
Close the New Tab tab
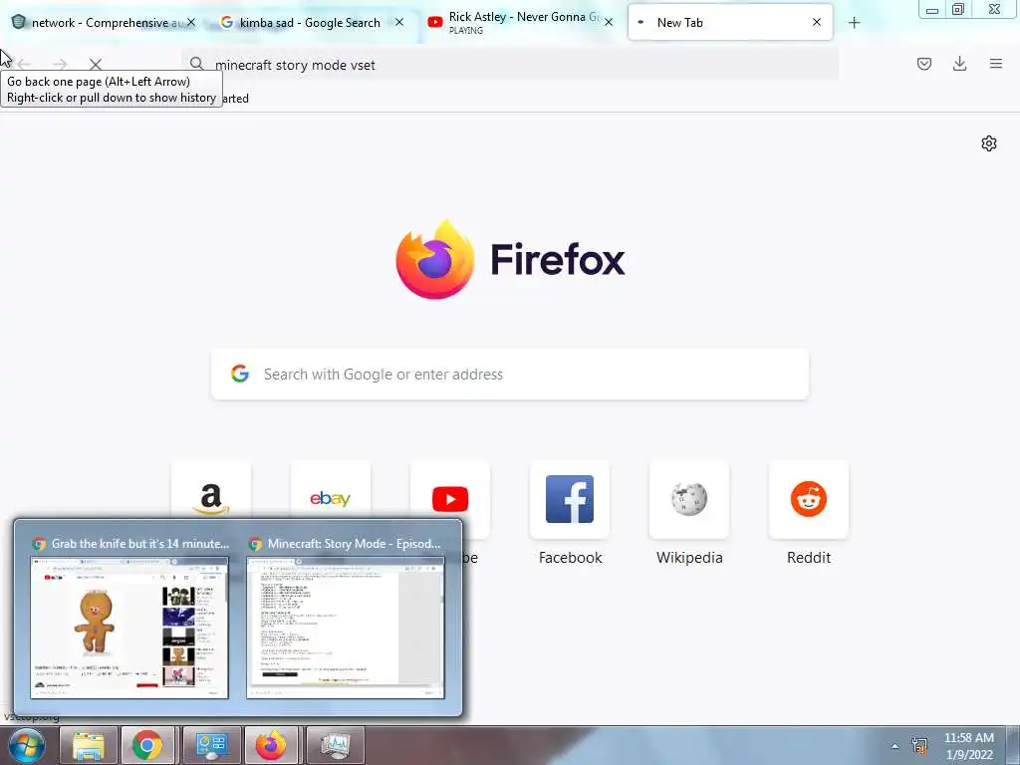pos(817,22)
